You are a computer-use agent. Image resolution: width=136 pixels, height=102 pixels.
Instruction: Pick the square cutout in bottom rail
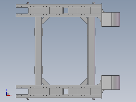(x=66, y=92)
